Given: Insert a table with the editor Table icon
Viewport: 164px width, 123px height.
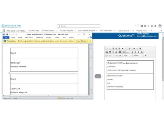Looking at the screenshot, I should tap(110, 52).
